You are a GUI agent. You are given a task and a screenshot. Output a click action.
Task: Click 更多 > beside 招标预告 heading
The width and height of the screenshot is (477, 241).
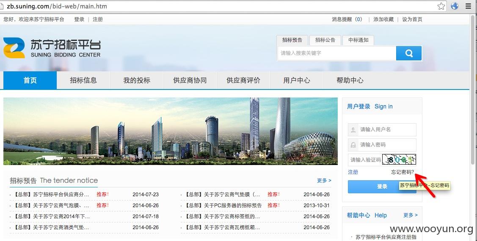(x=324, y=181)
